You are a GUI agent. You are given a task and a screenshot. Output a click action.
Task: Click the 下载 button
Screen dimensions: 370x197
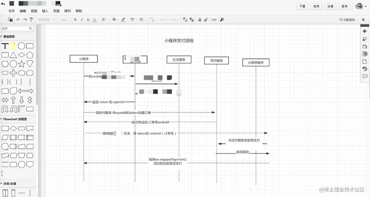coord(302,6)
